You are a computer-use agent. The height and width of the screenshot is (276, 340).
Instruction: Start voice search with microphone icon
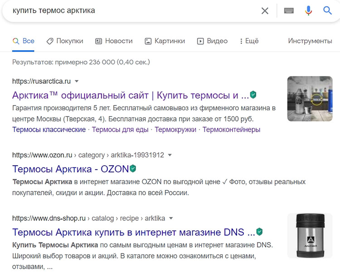coord(308,11)
